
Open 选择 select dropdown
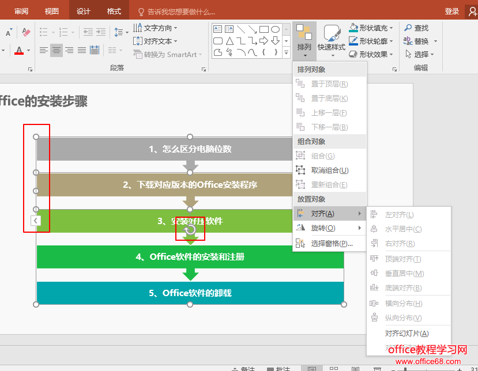419,54
